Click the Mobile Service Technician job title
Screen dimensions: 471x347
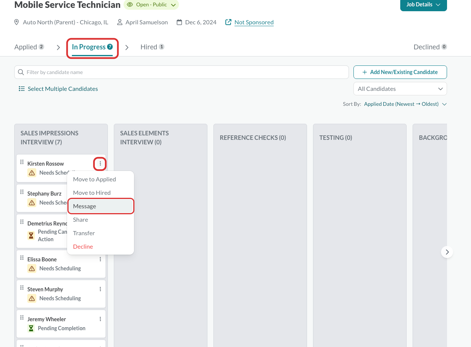(x=67, y=5)
